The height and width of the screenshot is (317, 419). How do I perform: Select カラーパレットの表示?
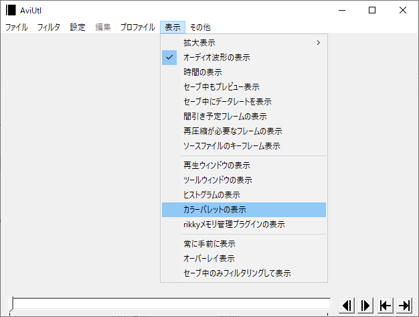tap(244, 210)
